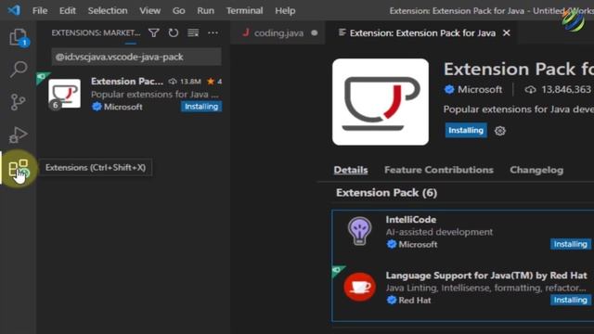Select the Extension Pack item in sidebar list
The height and width of the screenshot is (334, 594).
(x=135, y=94)
